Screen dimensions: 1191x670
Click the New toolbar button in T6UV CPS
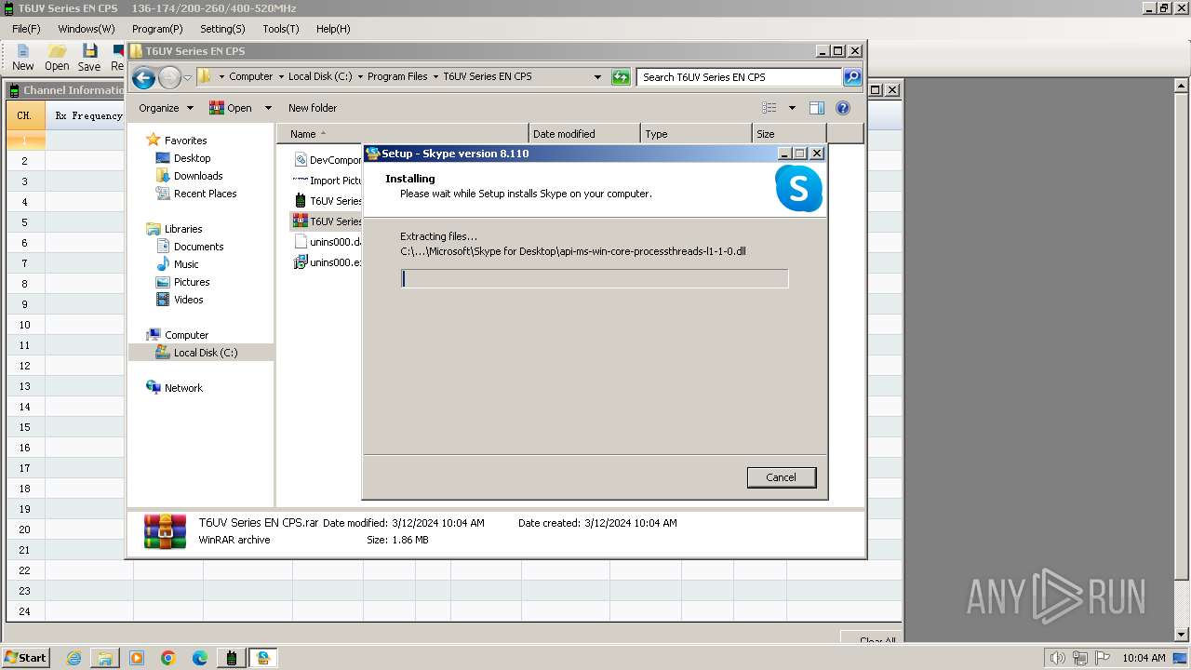tap(22, 58)
